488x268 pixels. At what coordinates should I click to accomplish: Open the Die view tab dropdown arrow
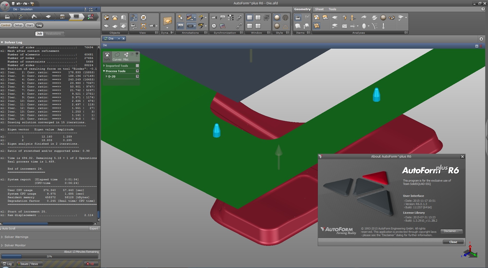coord(119,39)
